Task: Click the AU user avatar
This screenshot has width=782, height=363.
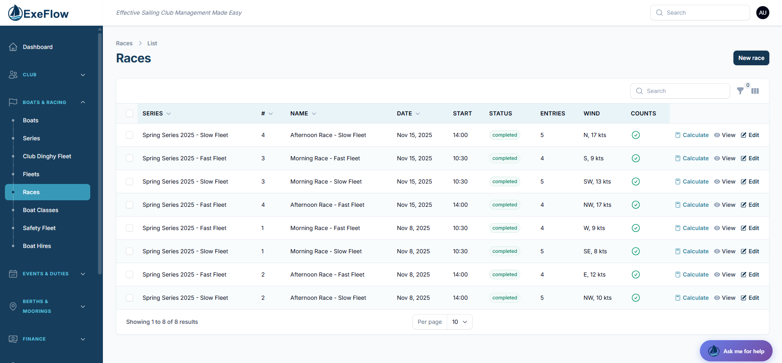Action: [762, 13]
